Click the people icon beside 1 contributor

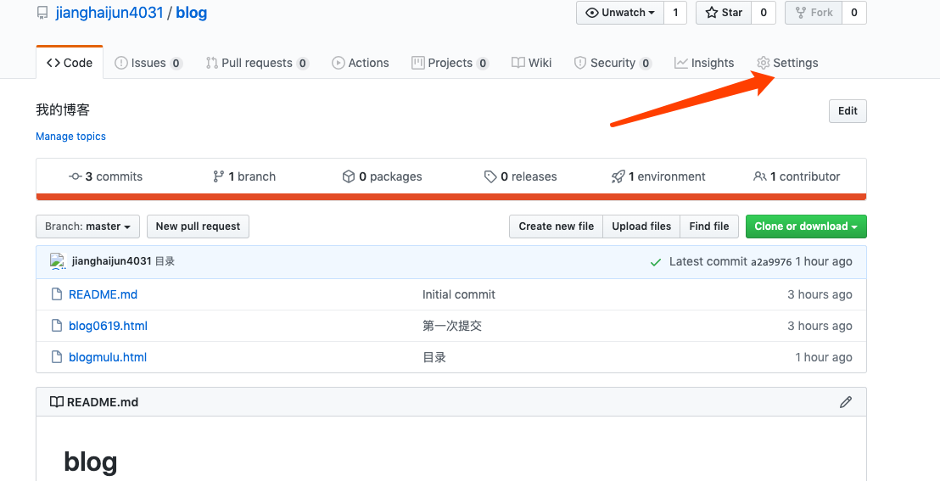coord(759,176)
